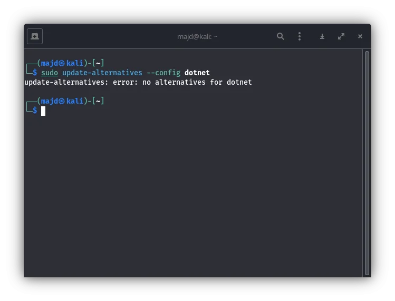Toggle fullscreen with the expand arrows icon
395x301 pixels.
point(341,36)
